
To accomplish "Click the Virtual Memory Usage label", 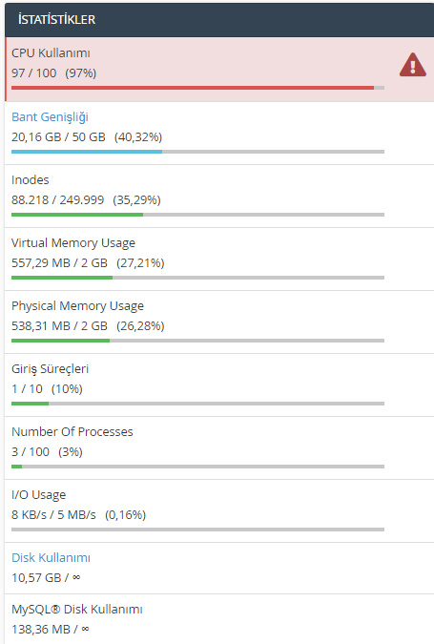I will click(73, 243).
